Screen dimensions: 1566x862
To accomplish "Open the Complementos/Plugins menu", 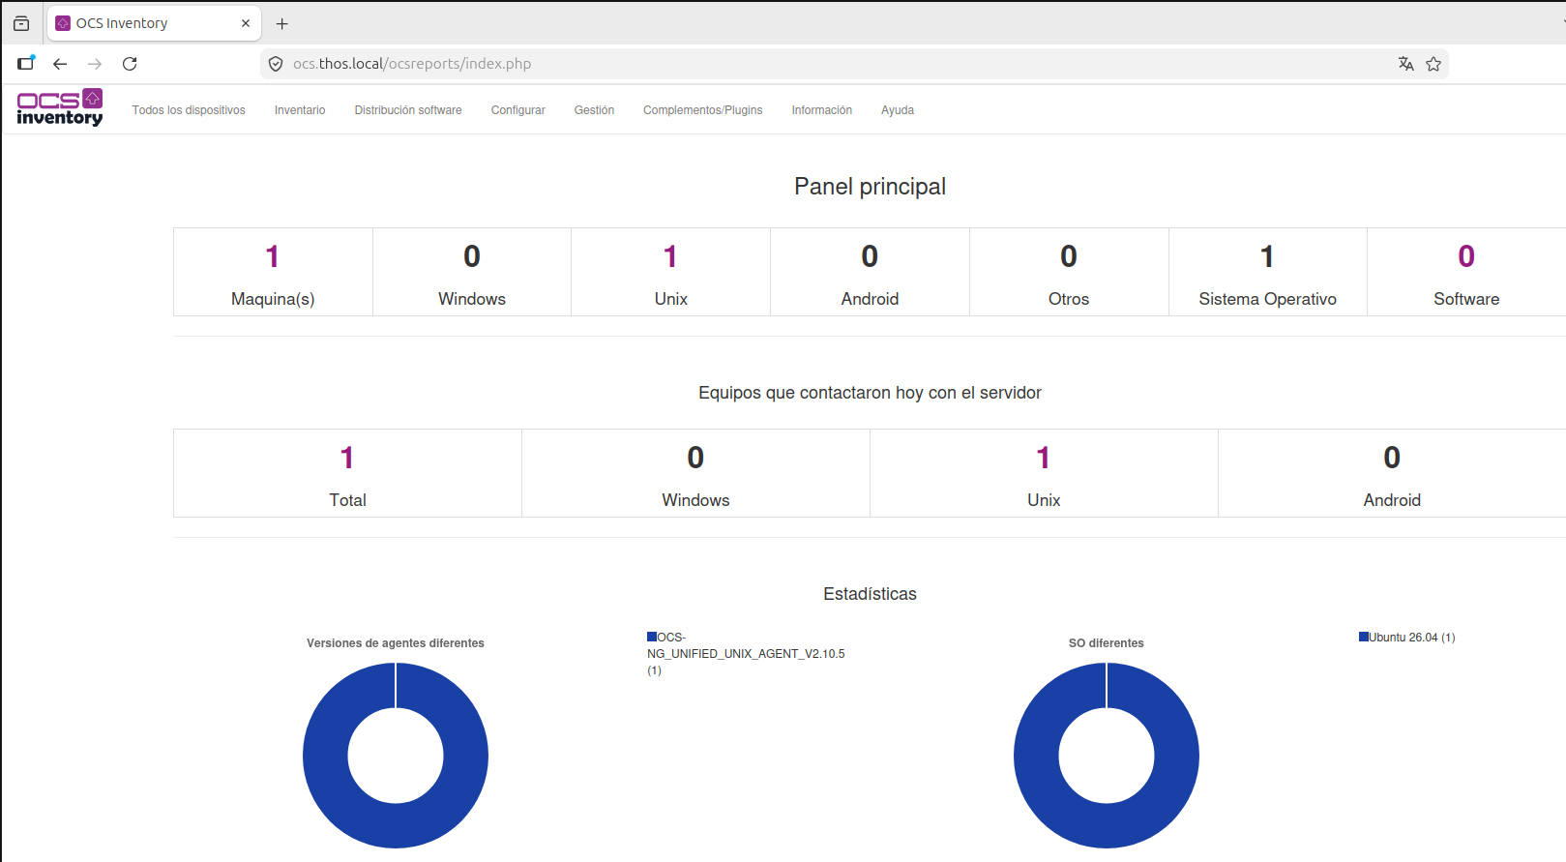I will point(703,110).
